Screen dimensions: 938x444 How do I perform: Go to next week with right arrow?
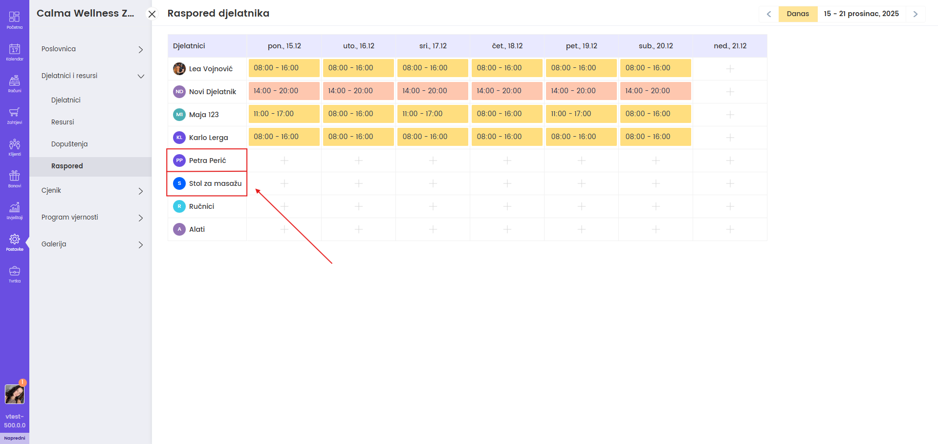pyautogui.click(x=915, y=14)
